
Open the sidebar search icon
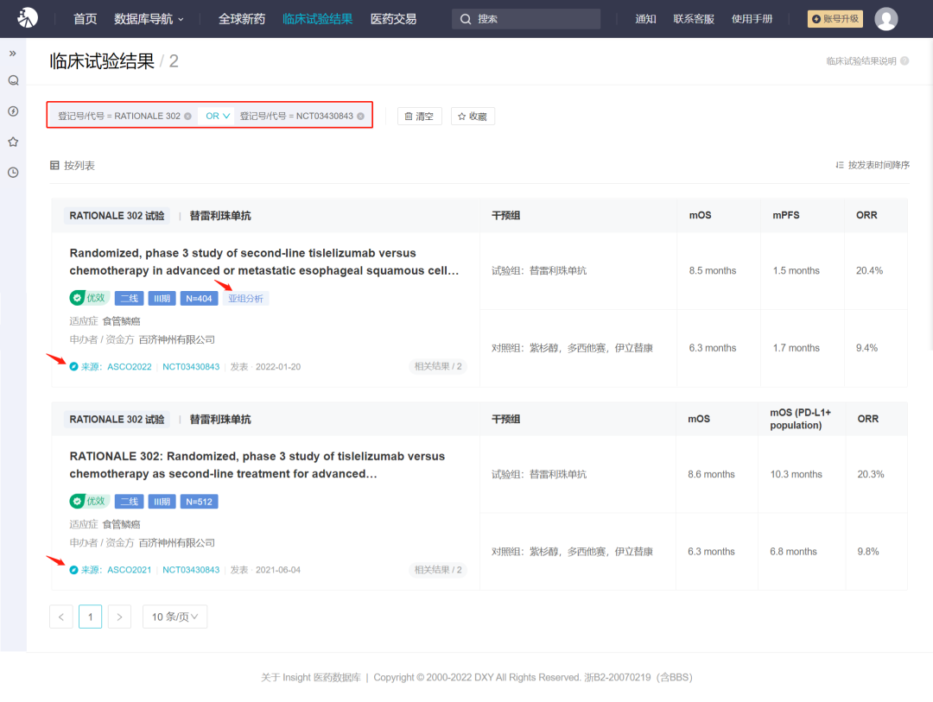click(13, 80)
